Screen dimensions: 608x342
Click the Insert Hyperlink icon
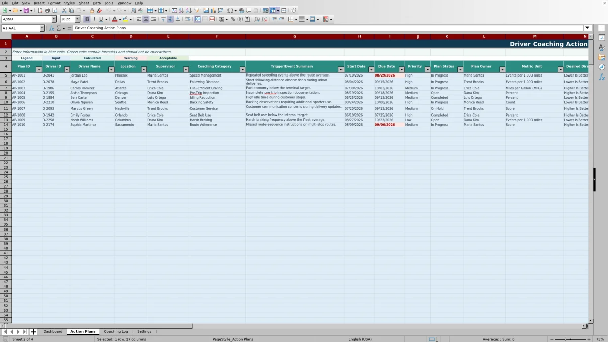pos(241,10)
